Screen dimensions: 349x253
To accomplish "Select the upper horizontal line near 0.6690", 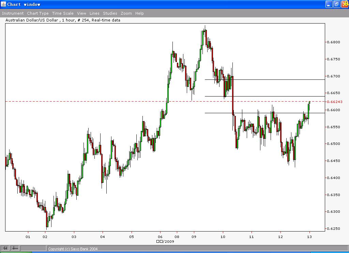I will tap(265, 79).
